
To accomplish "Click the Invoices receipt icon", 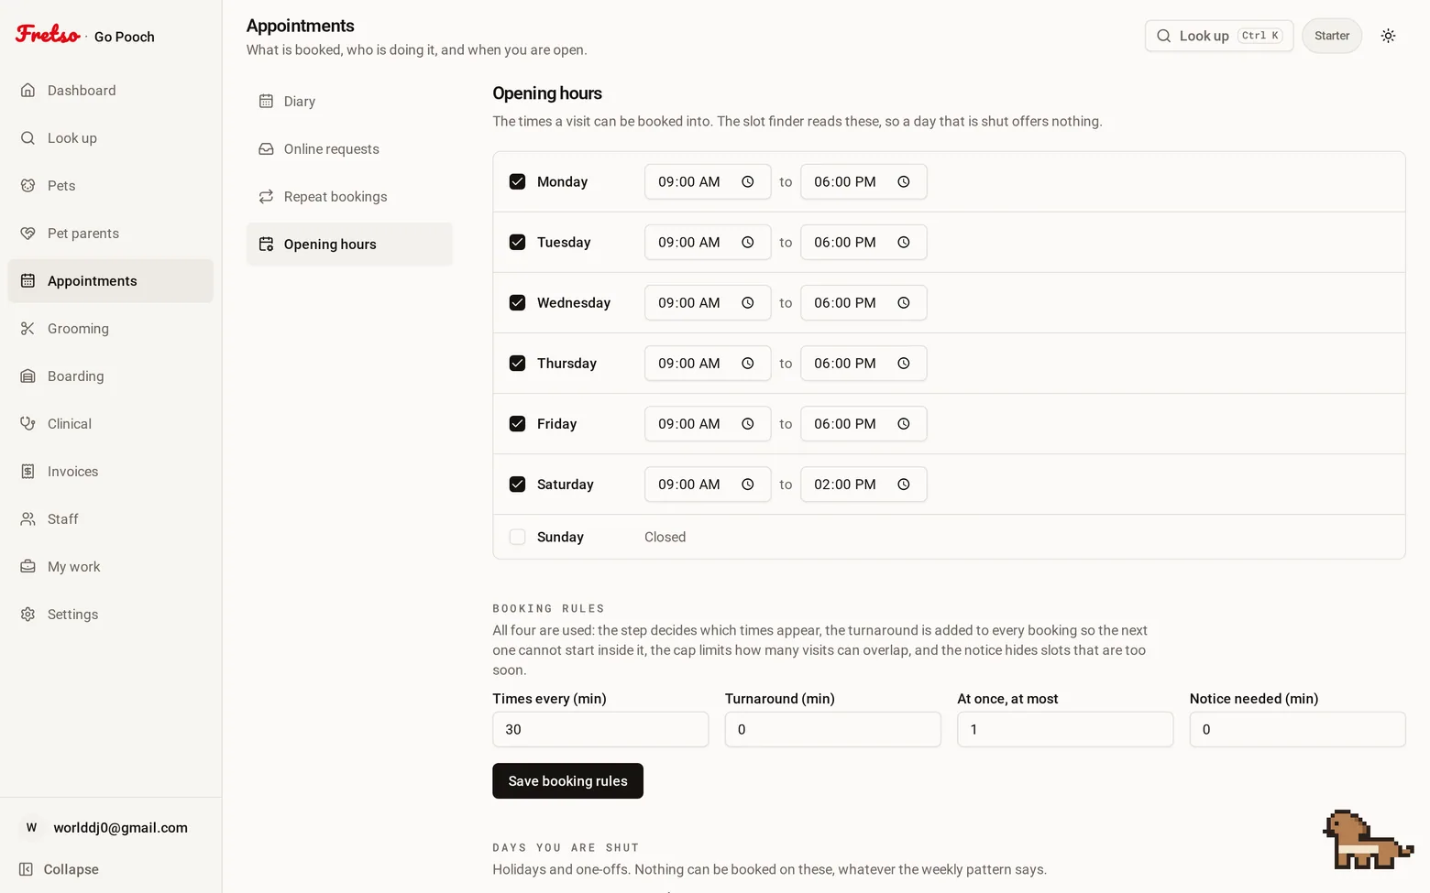I will coord(27,471).
